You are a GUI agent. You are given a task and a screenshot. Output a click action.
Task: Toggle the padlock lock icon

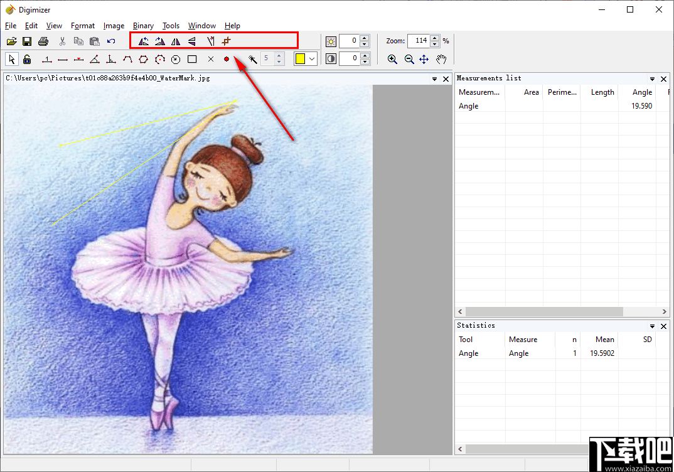pyautogui.click(x=27, y=59)
